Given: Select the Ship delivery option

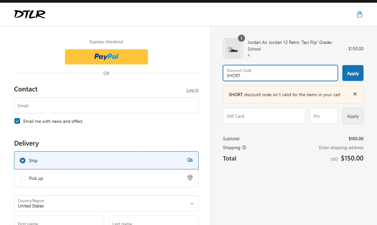Looking at the screenshot, I should click(106, 160).
